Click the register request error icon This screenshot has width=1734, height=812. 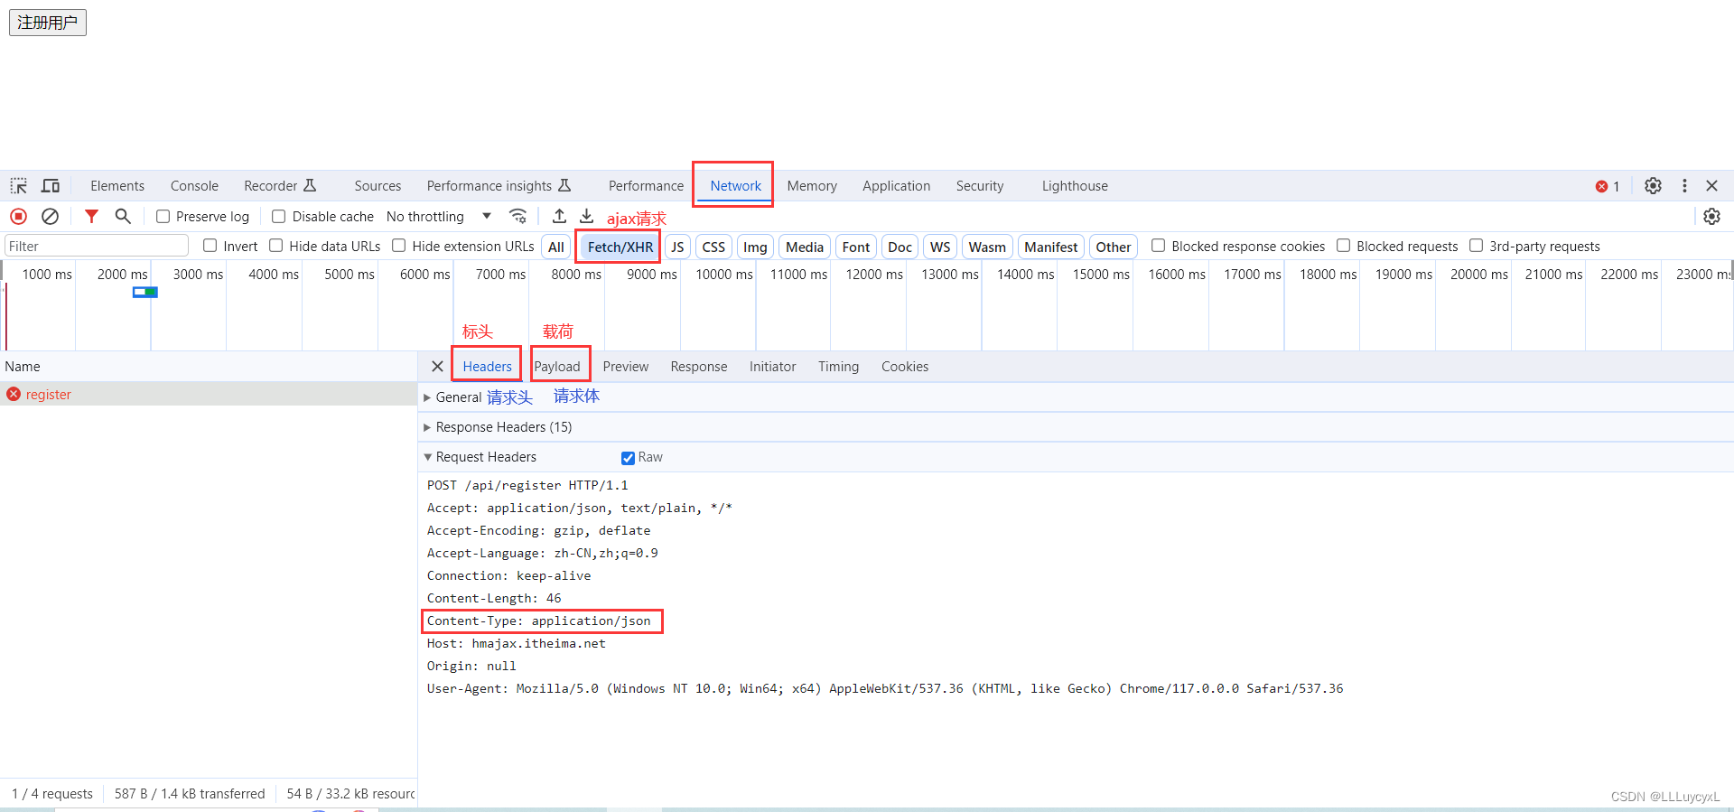14,395
